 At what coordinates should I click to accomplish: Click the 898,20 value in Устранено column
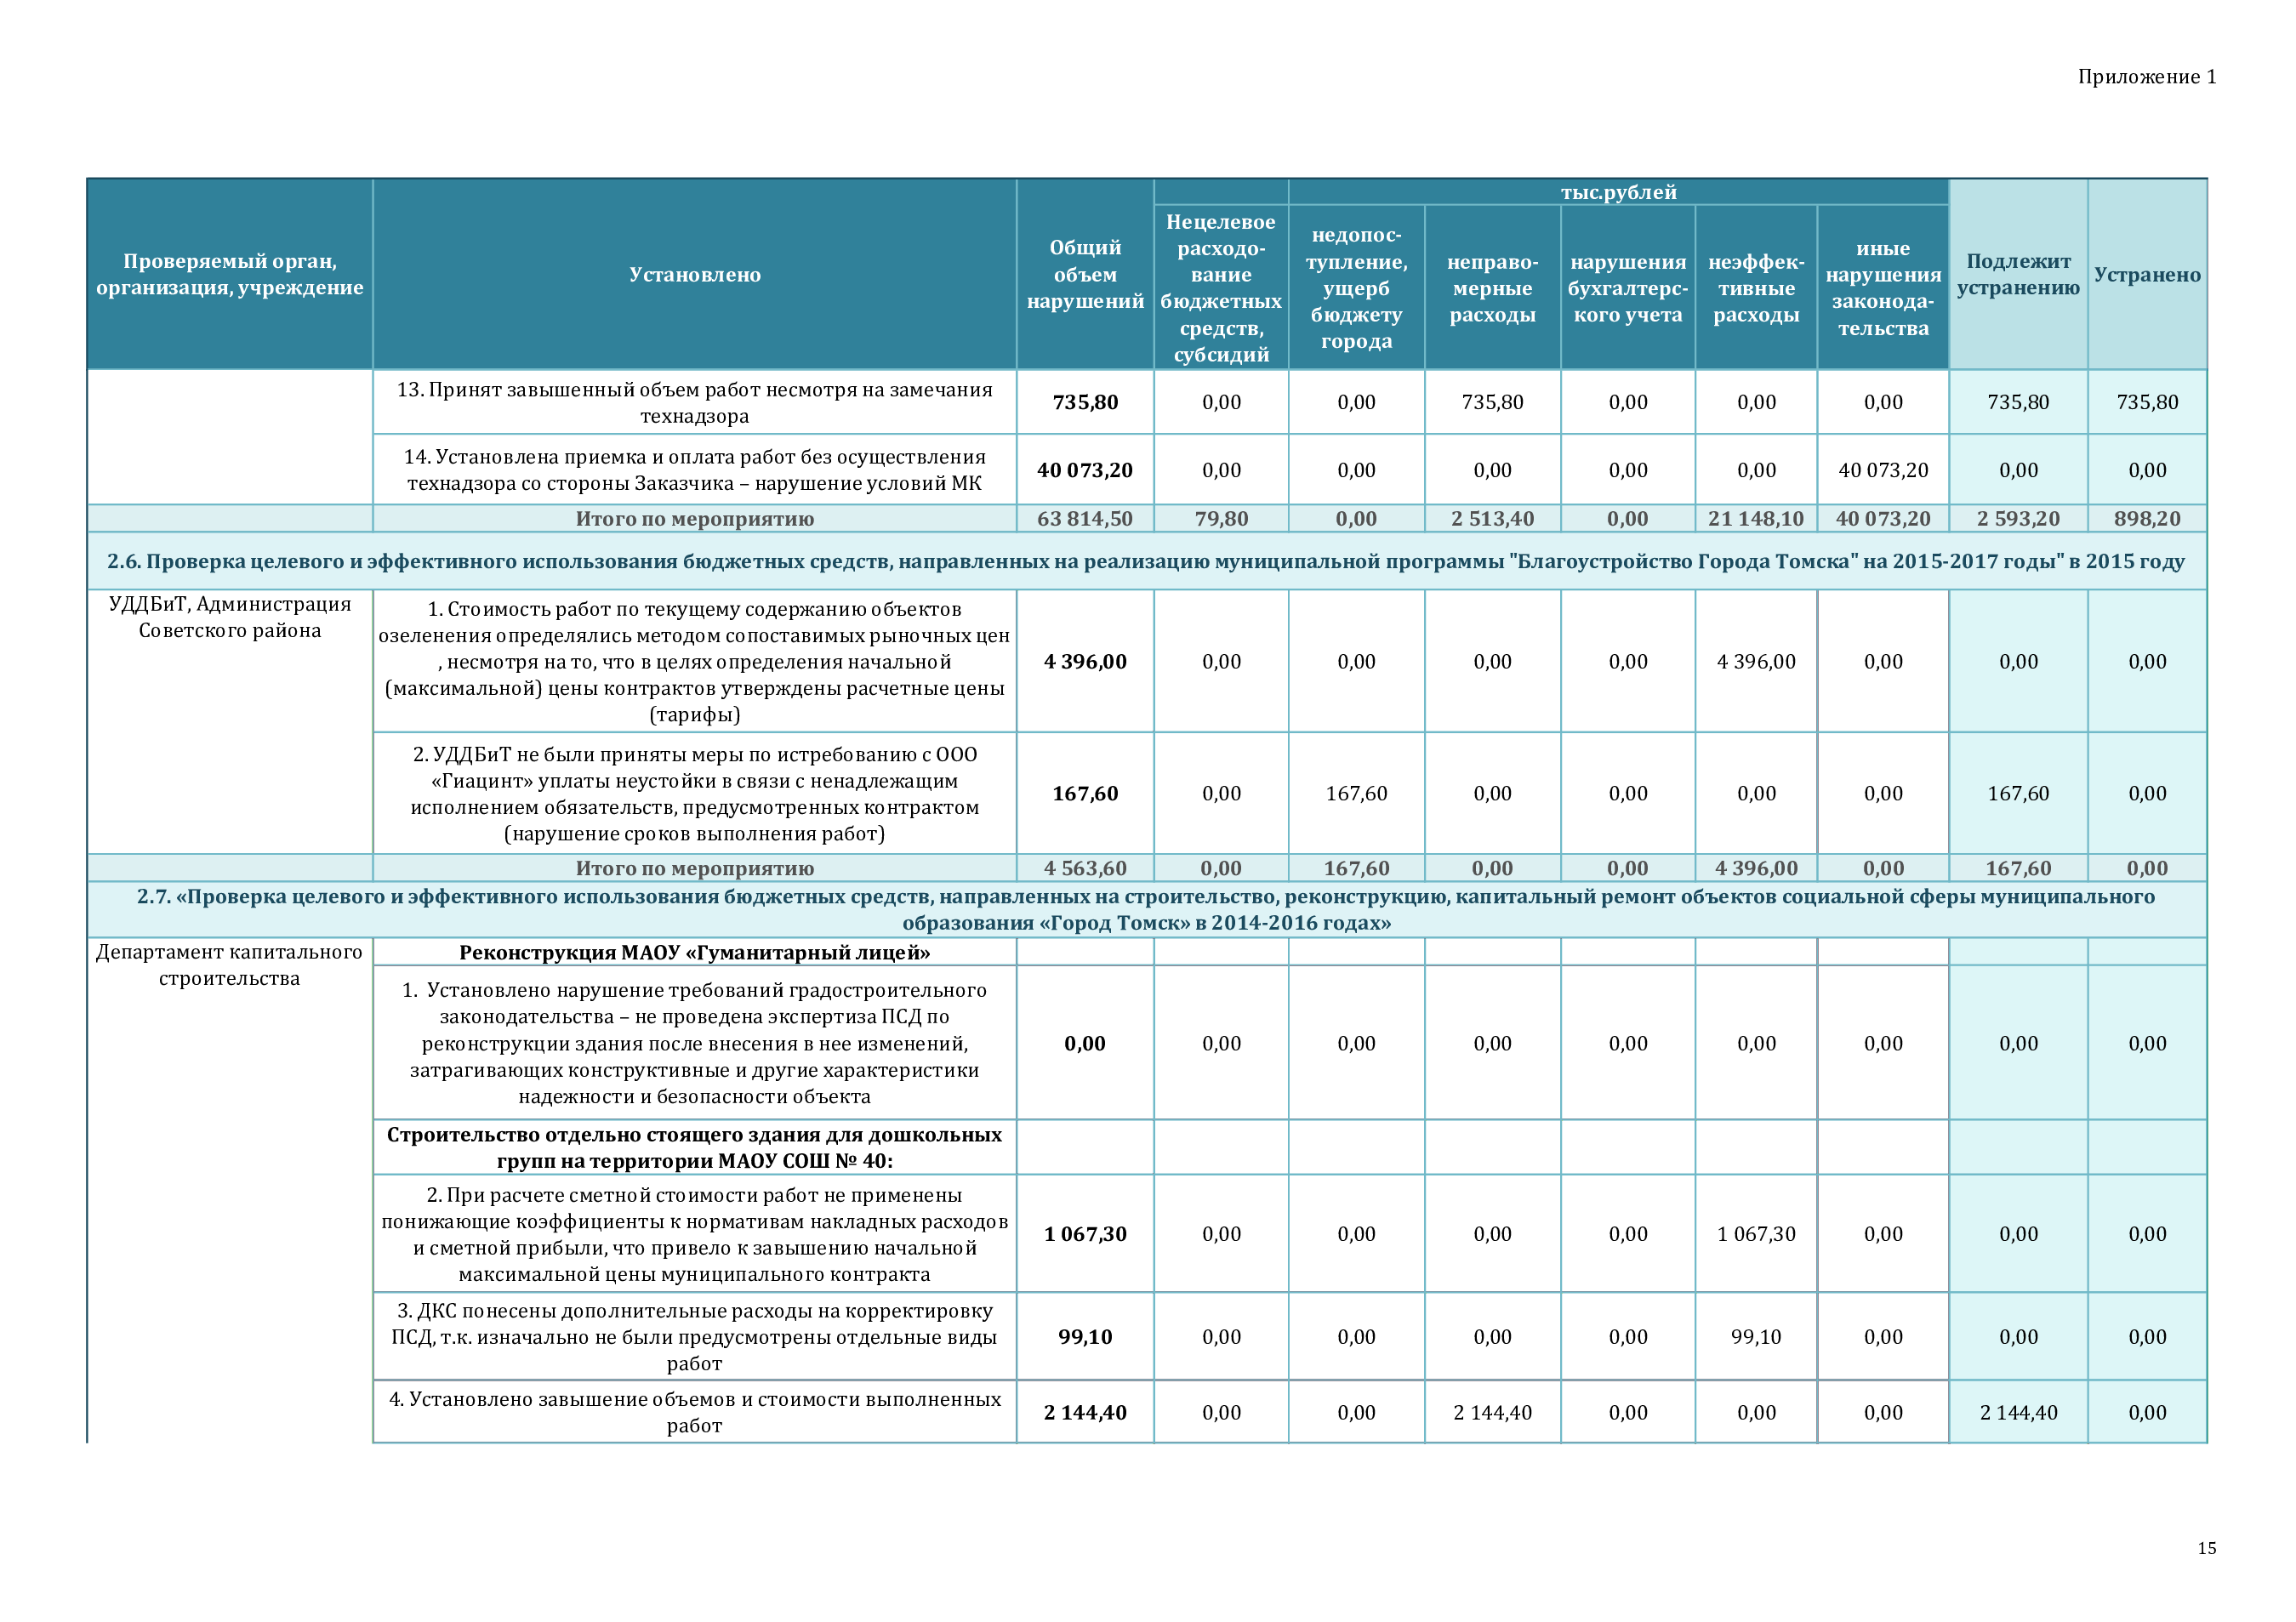point(2146,519)
